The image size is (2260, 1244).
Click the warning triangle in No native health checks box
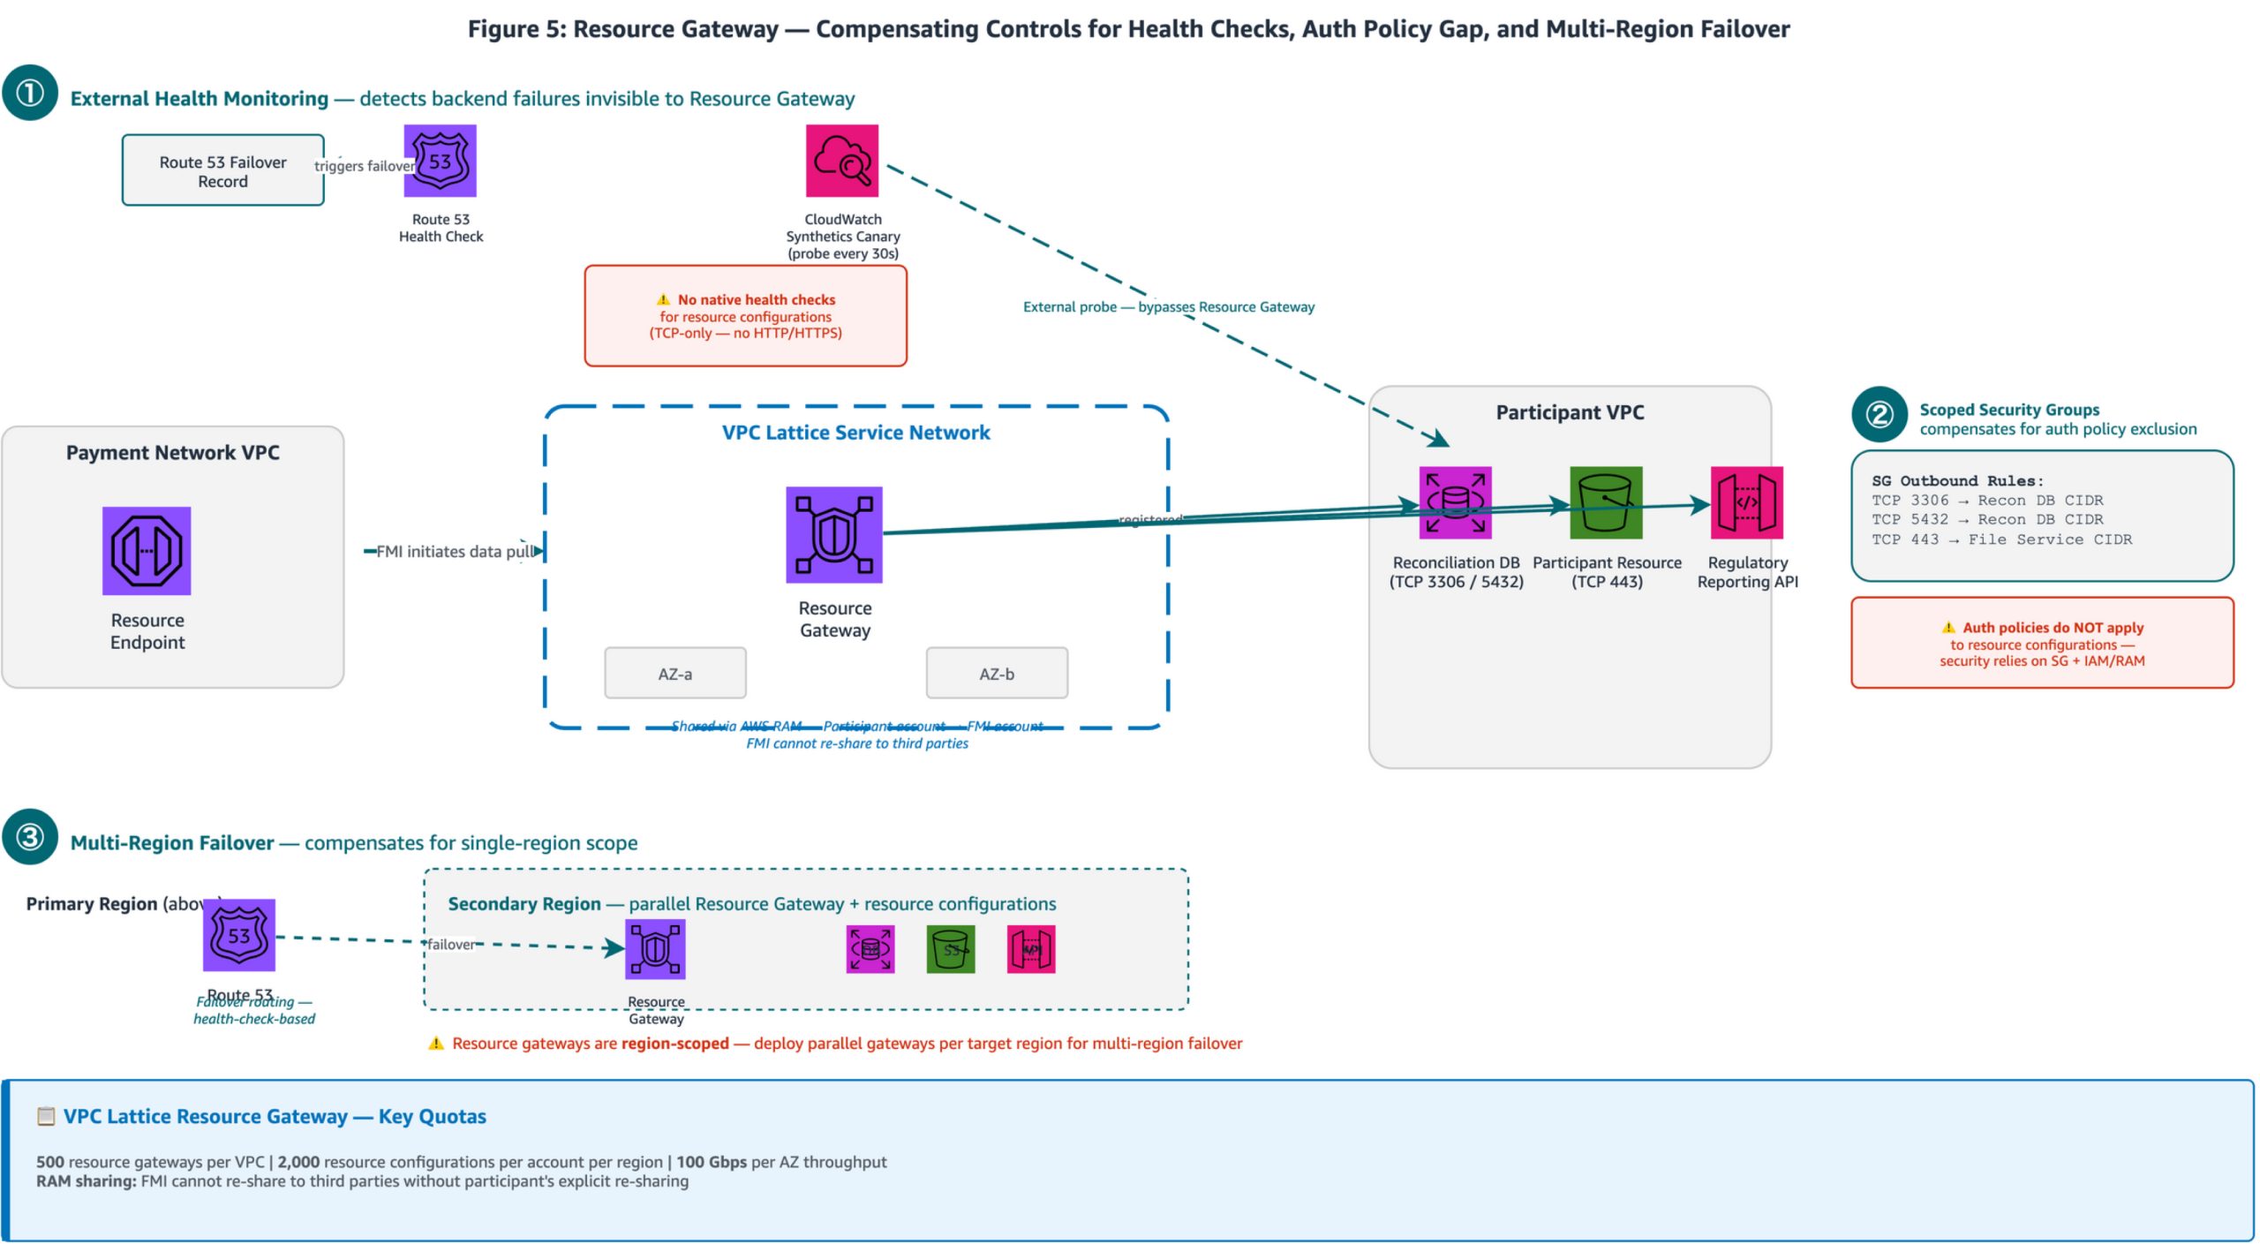663,300
